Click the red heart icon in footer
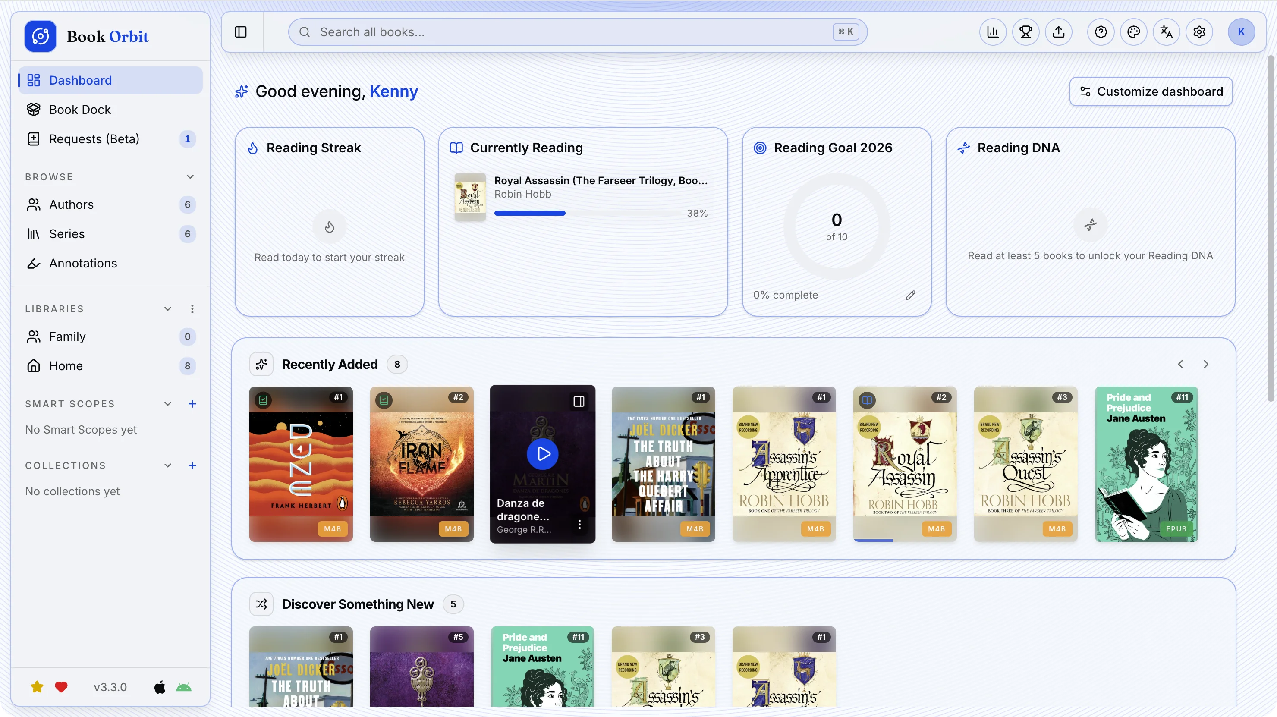Screen dimensions: 1277x717 coord(61,687)
